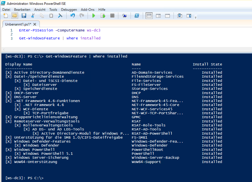This screenshot has height=182, width=252.
Task: Open new remote PowerShell tab icon
Action: coord(124,16)
